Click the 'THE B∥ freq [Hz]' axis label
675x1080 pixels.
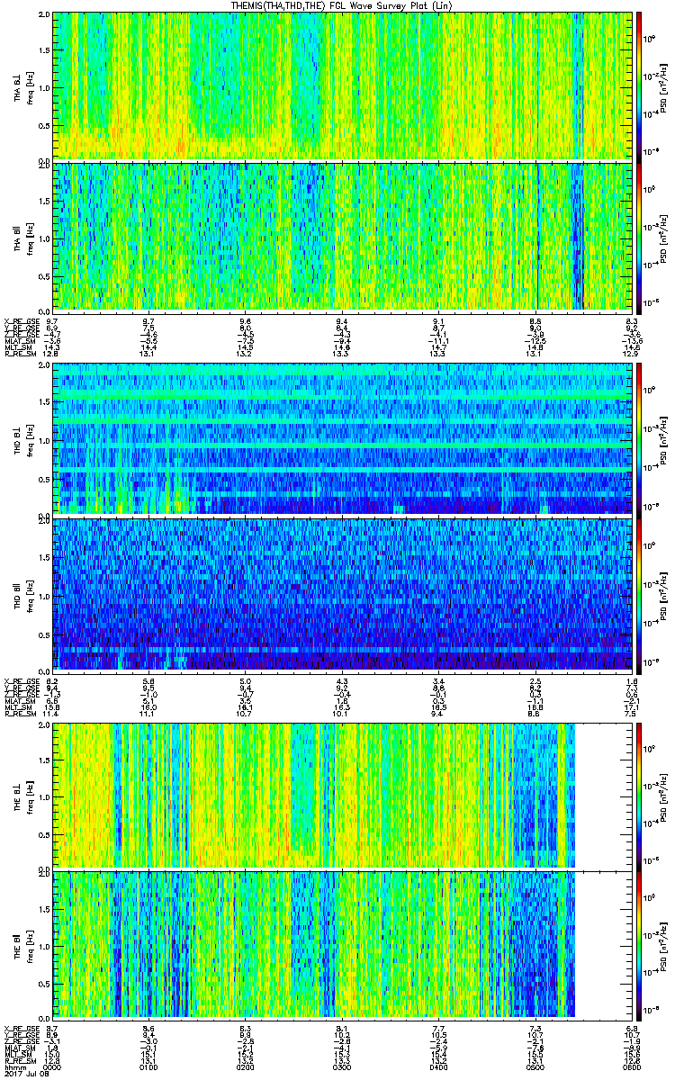click(x=22, y=946)
